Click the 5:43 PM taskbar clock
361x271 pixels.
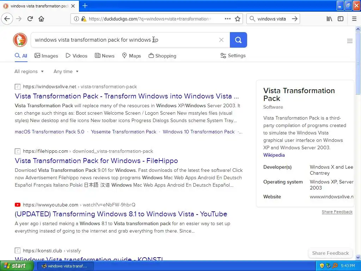pyautogui.click(x=348, y=266)
